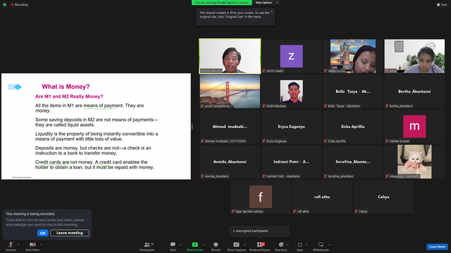Select the fajar aprilian adidyo tile
Viewport: 451px width, 253px height.
pos(261,197)
